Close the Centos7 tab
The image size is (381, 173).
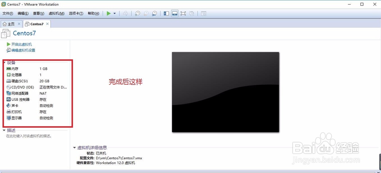47,24
